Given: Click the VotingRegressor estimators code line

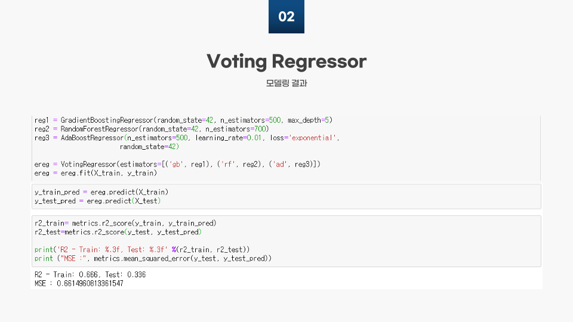Looking at the screenshot, I should [x=177, y=165].
